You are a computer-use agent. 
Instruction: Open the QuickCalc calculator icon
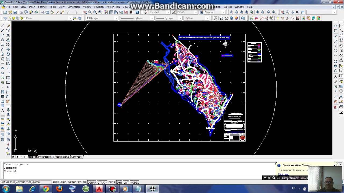pos(131,12)
